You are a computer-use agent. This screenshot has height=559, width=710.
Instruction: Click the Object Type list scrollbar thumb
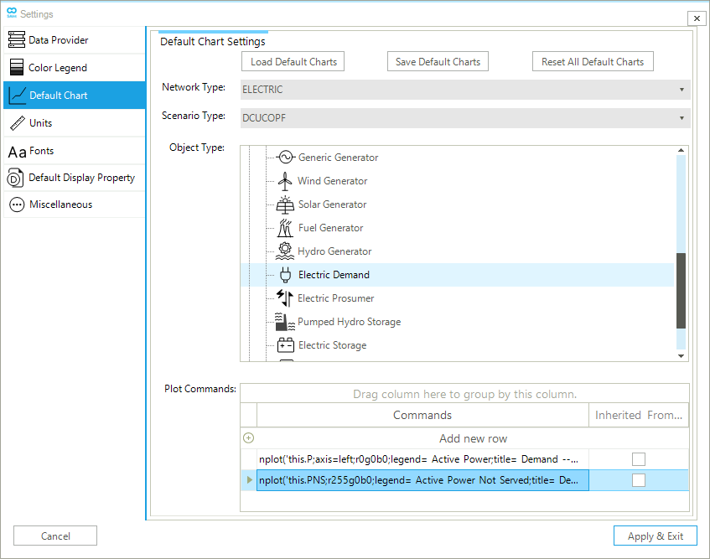[x=681, y=291]
